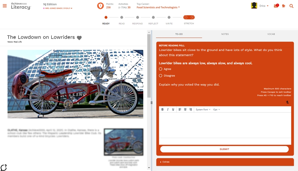Viewport: 298px width, 171px height.
Task: Toggle the muted microphone icon
Action: pyautogui.click(x=287, y=102)
